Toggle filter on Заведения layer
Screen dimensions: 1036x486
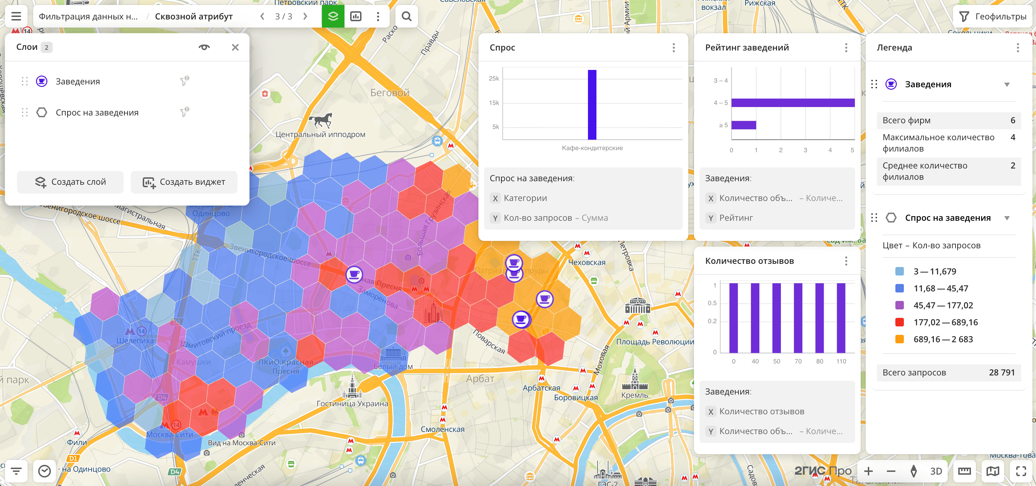click(184, 81)
